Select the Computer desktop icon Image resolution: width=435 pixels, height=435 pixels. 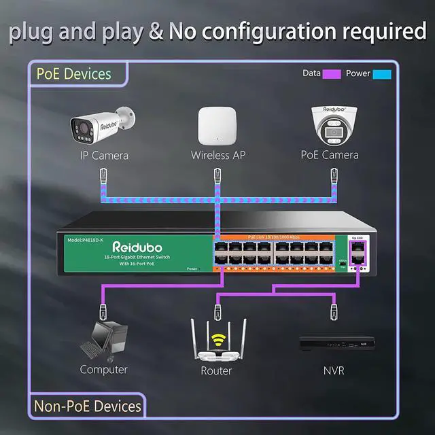(104, 341)
